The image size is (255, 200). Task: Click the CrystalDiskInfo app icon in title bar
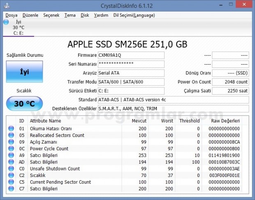click(7, 6)
